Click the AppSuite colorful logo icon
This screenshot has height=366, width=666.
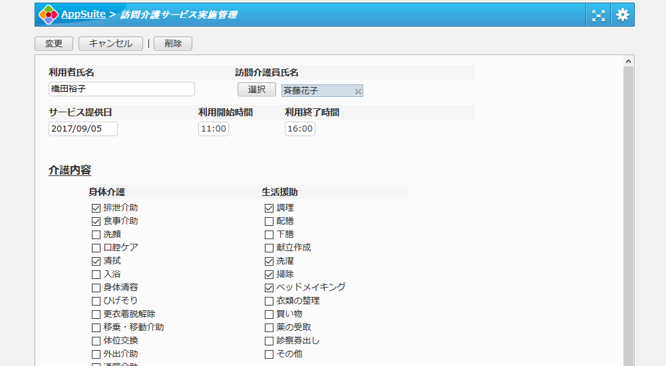click(x=49, y=15)
